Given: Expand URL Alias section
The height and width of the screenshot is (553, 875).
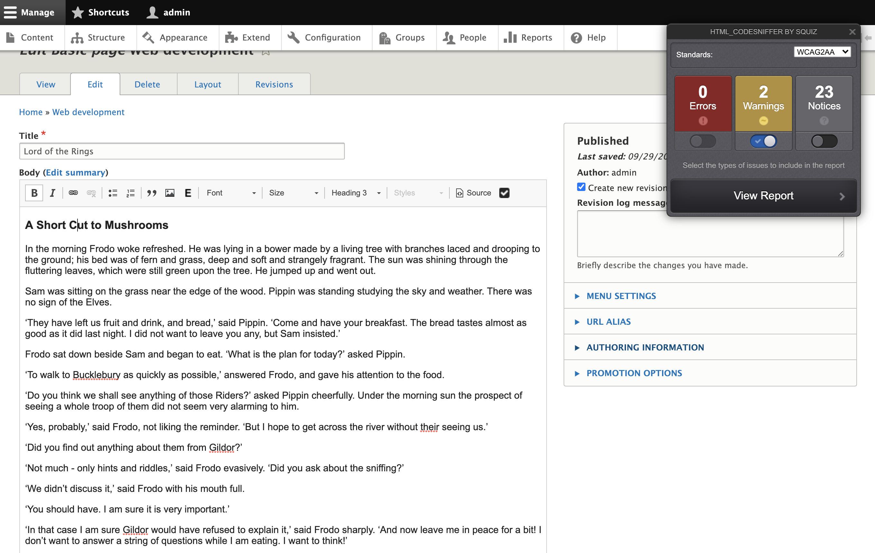Looking at the screenshot, I should 608,322.
